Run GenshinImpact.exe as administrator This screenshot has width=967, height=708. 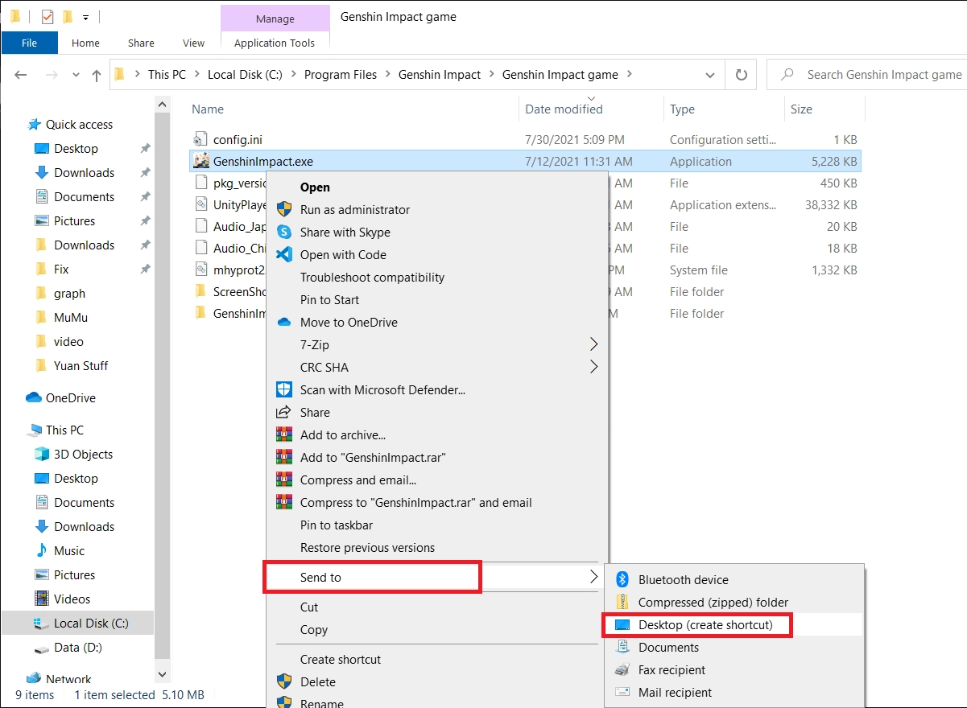pos(354,209)
